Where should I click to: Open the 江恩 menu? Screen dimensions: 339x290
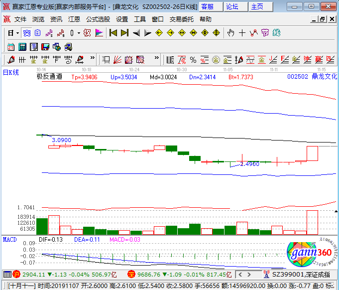(74, 19)
